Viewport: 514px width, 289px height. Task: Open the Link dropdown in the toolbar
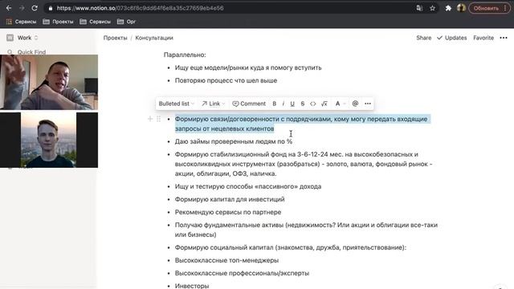214,104
